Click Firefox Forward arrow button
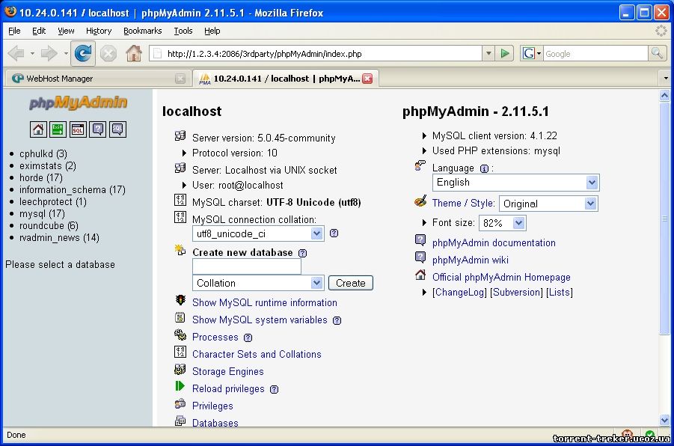This screenshot has height=446, width=674. 49,53
